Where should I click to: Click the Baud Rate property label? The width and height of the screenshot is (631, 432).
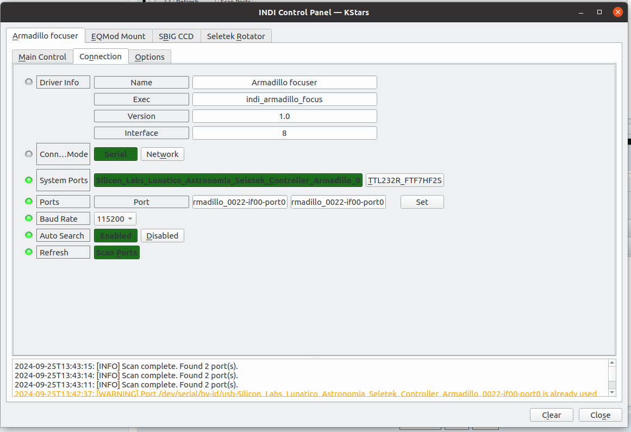63,219
